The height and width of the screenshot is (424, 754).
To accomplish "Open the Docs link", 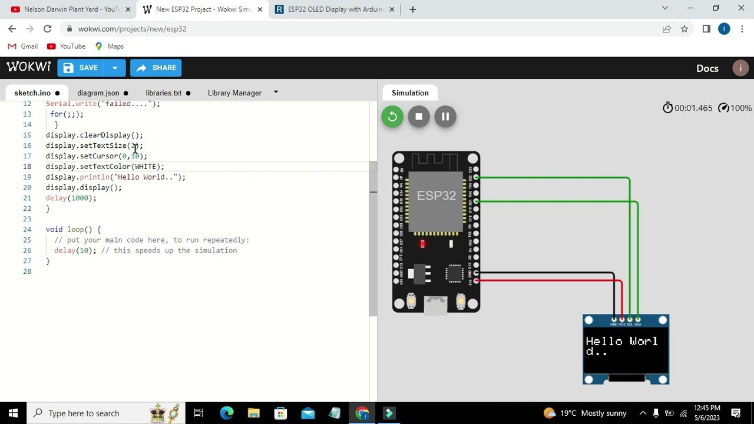I will pyautogui.click(x=707, y=68).
